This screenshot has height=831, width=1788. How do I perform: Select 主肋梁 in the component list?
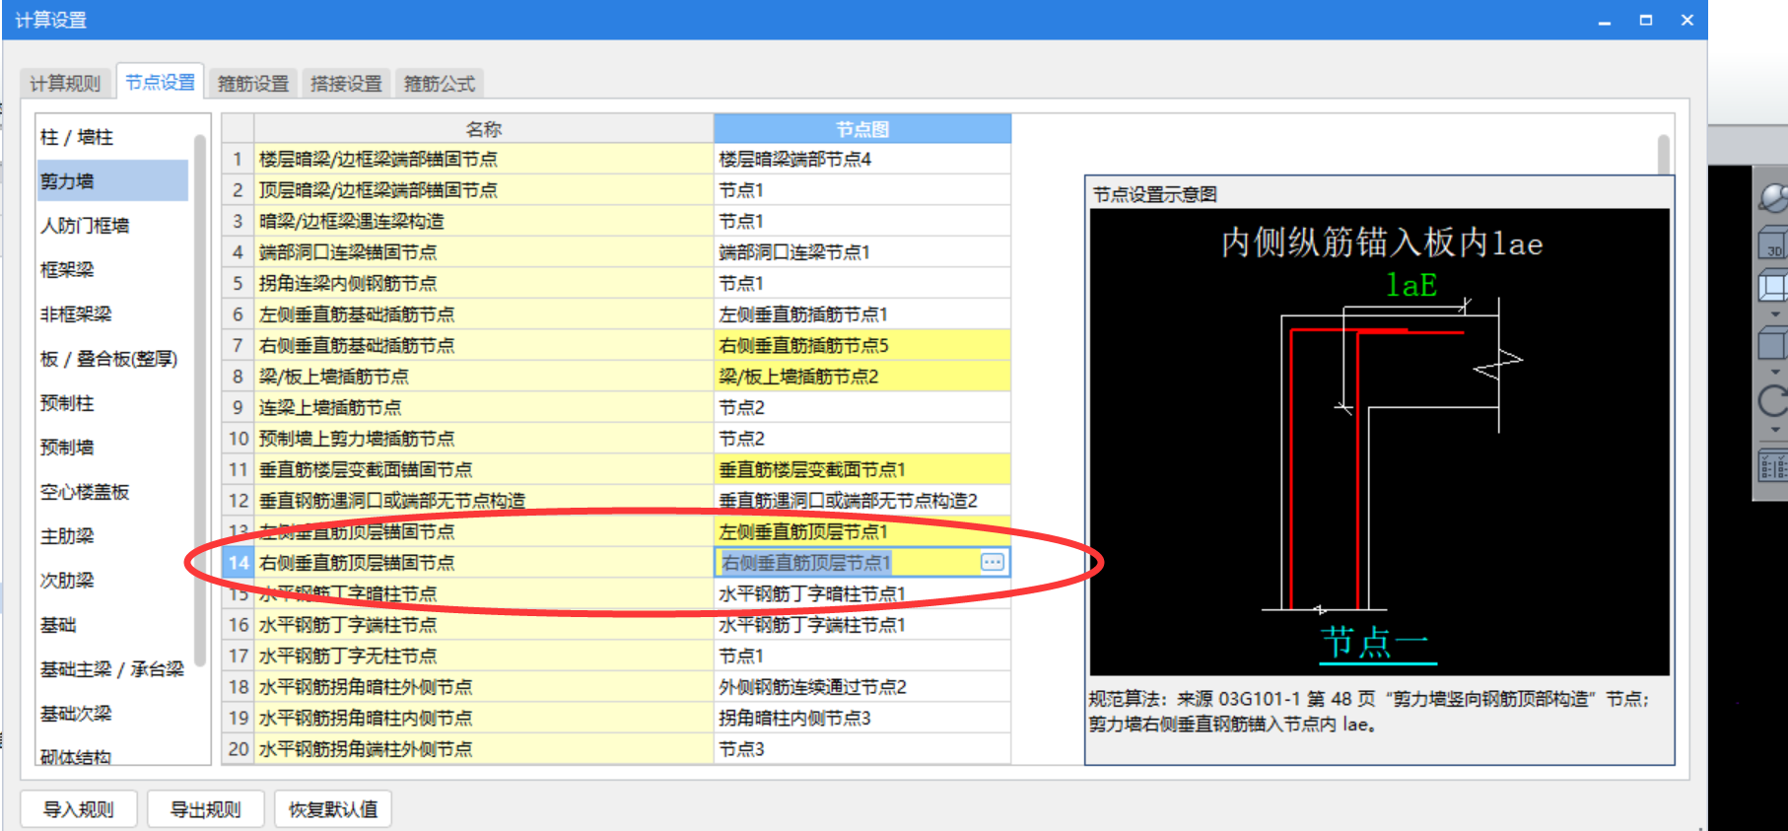[x=111, y=536]
